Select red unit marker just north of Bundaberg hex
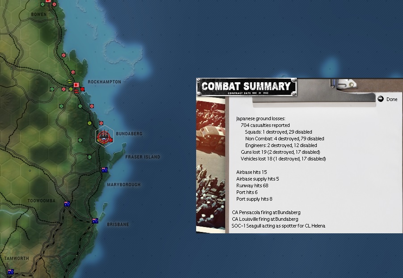The width and height of the screenshot is (403, 278). pyautogui.click(x=101, y=123)
